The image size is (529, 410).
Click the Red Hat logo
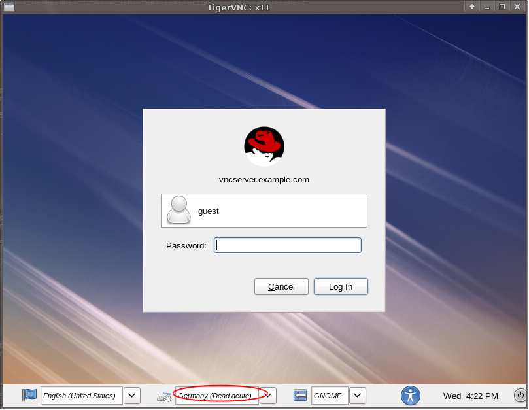tap(264, 146)
